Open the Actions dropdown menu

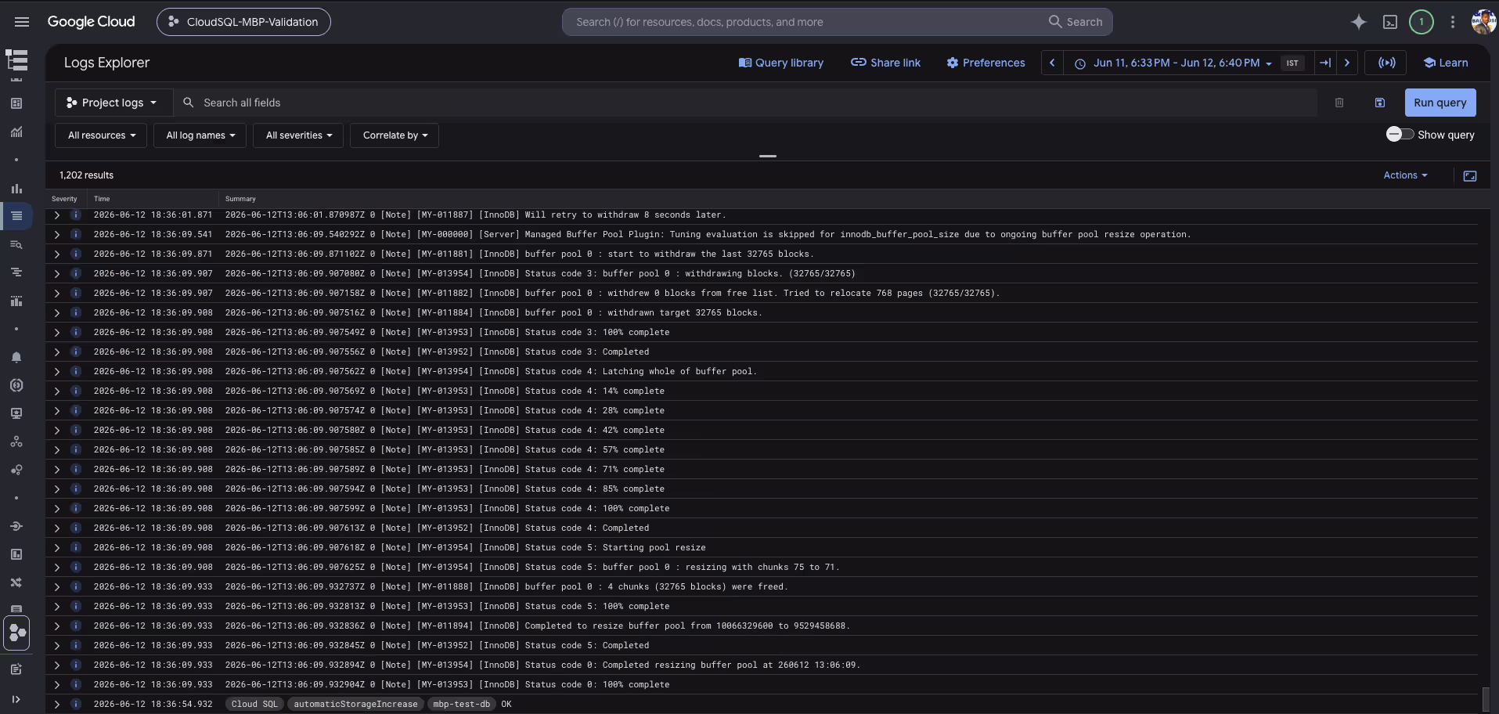point(1405,175)
